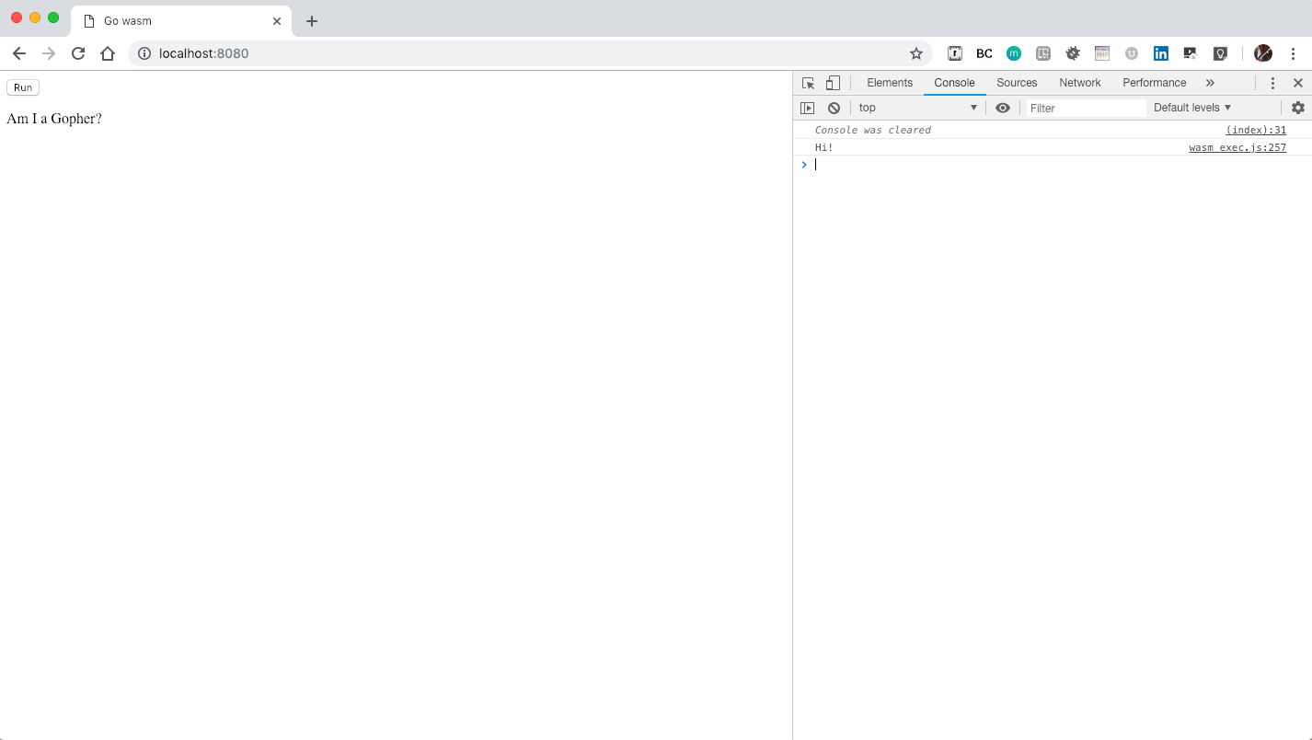Viewport: 1312px width, 740px height.
Task: Switch to the Network tab
Action: click(1079, 83)
